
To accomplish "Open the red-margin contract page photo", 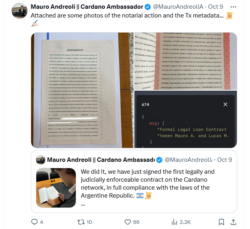I will (185, 61).
